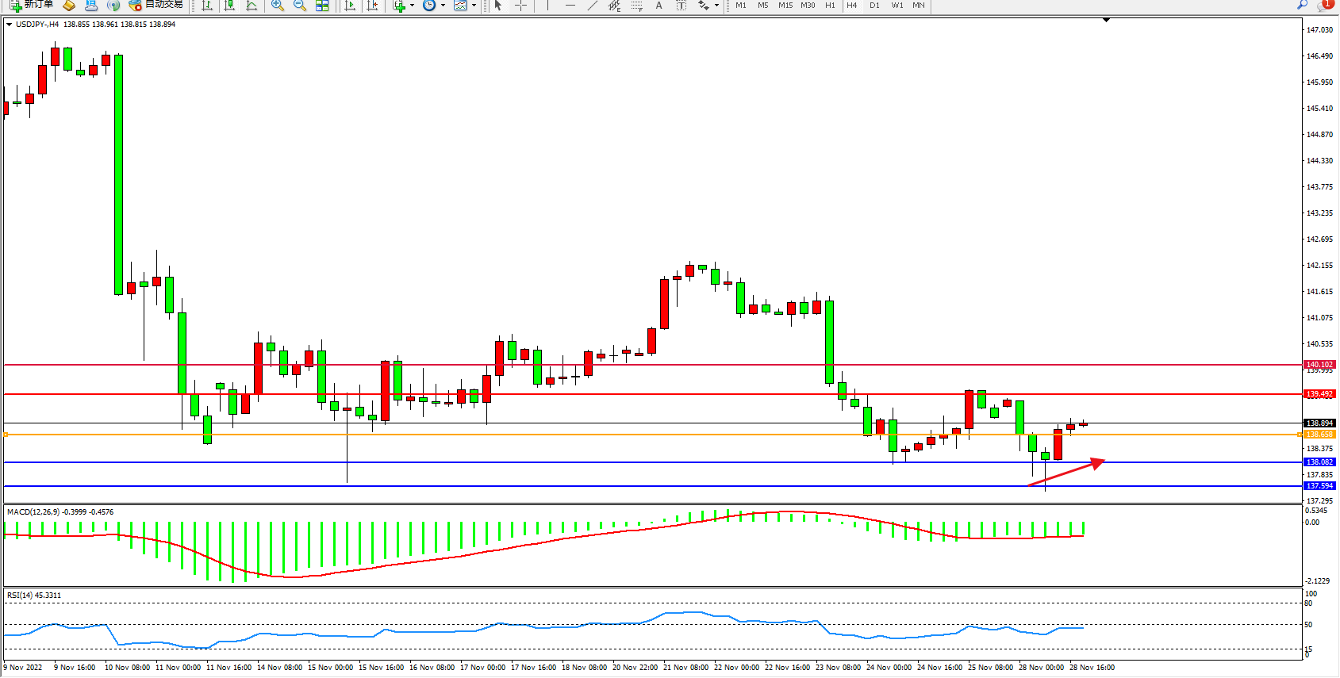Screen dimensions: 1340x678
Task: Select the Fibonacci retracement tool
Action: (x=636, y=6)
